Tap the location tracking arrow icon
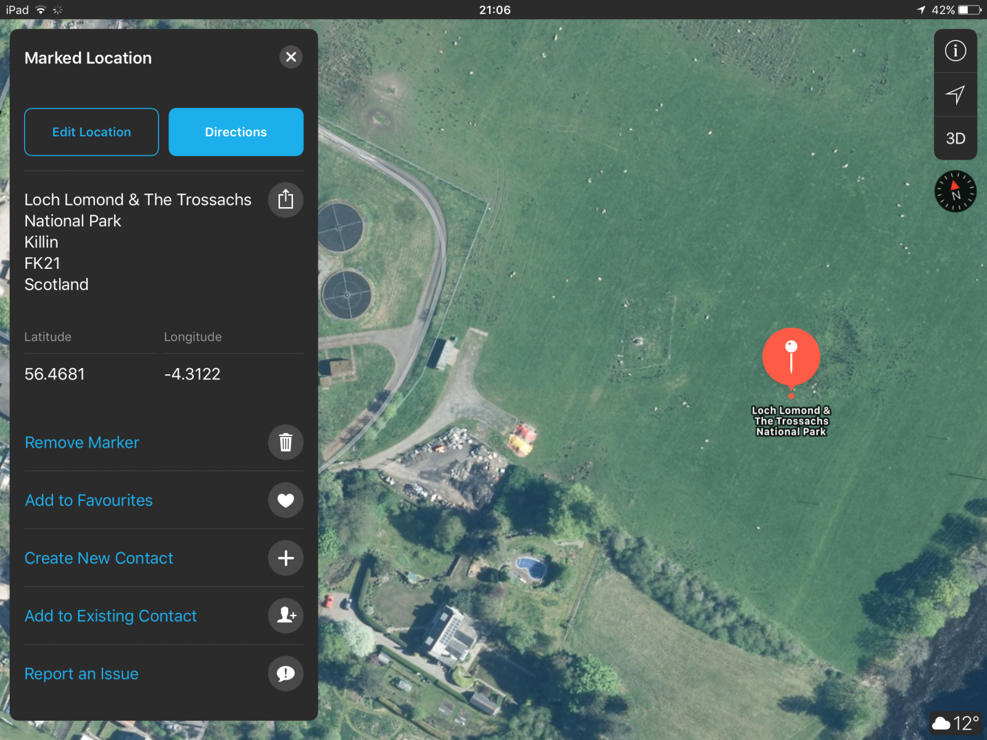987x740 pixels. [x=956, y=94]
